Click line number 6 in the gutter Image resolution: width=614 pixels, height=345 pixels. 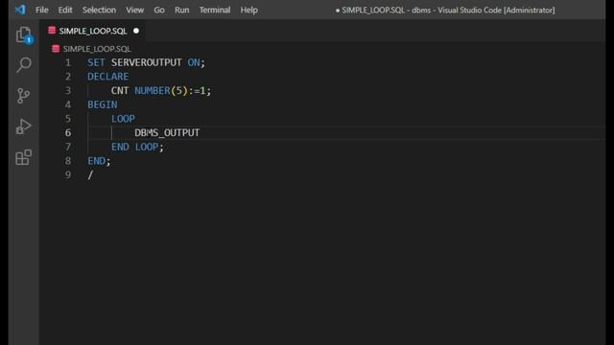click(68, 133)
